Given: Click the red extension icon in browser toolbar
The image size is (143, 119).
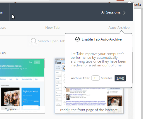Looking at the screenshot, I should point(120,0).
